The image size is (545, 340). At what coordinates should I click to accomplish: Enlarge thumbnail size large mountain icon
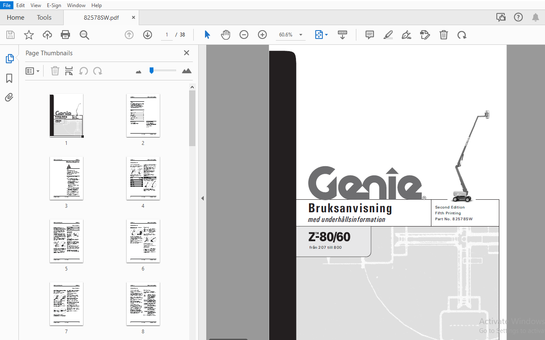pyautogui.click(x=187, y=71)
